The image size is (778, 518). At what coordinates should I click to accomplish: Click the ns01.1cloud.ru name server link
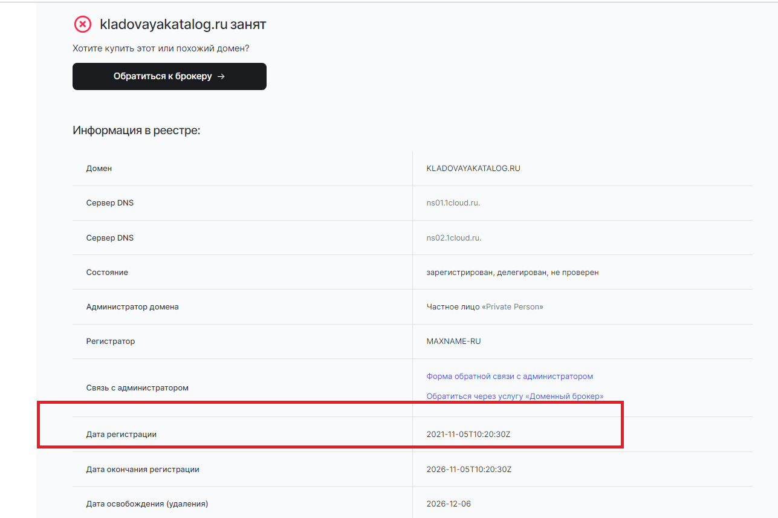click(x=453, y=202)
